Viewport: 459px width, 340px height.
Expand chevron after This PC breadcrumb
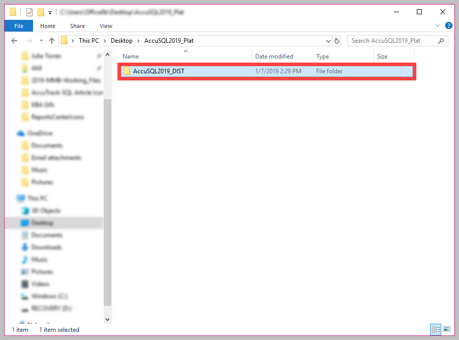(x=105, y=41)
